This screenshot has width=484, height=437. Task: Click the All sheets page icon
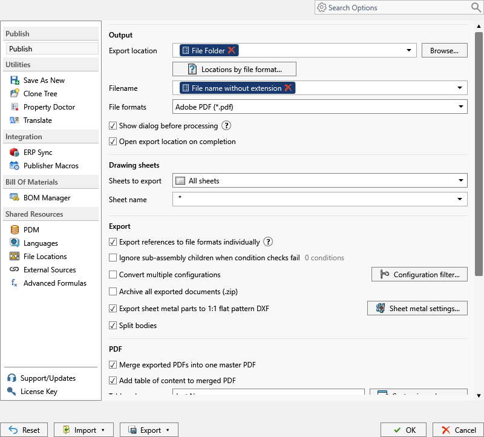tap(180, 180)
